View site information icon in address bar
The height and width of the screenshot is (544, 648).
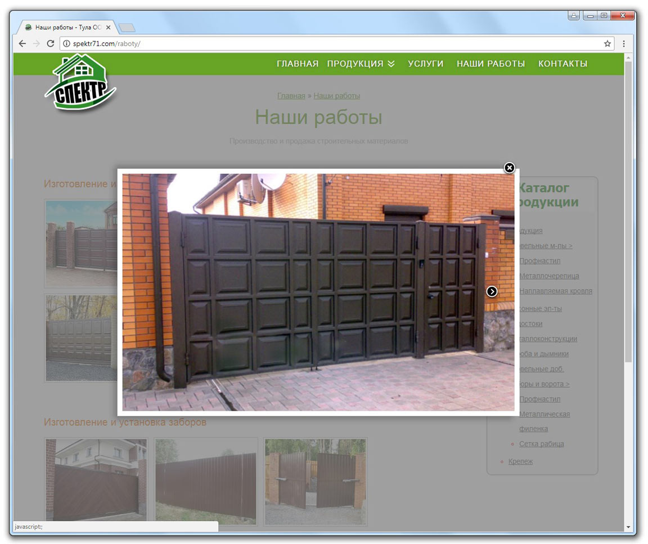[66, 43]
